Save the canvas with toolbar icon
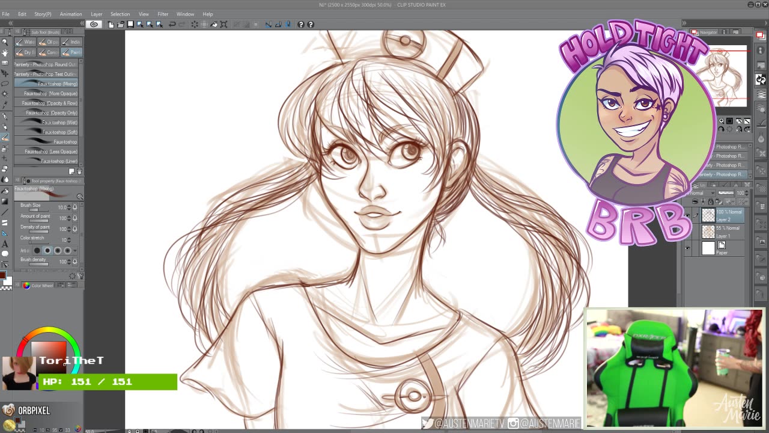Screen dimensions: 769x433 [130, 24]
